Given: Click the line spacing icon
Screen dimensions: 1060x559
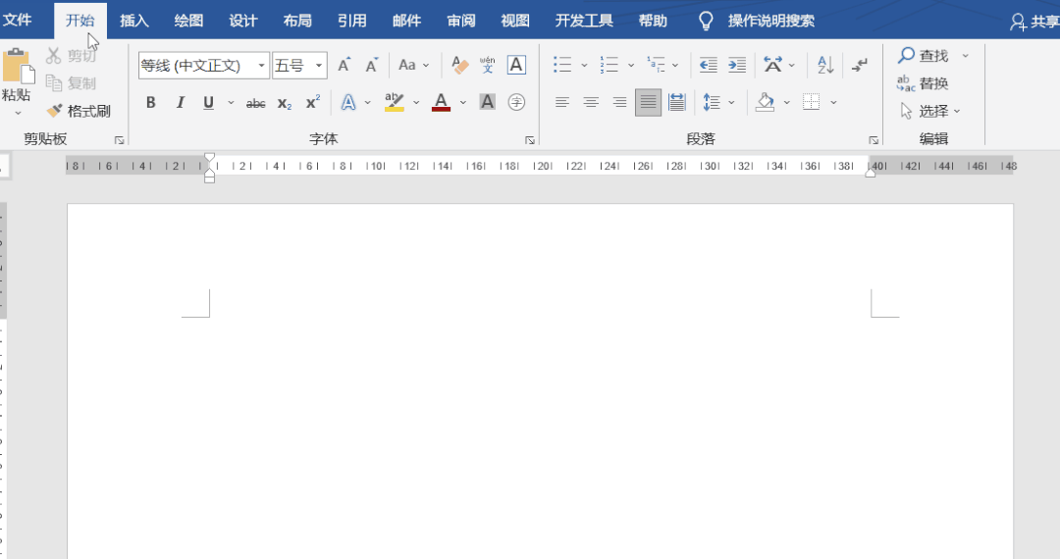Looking at the screenshot, I should pos(712,103).
